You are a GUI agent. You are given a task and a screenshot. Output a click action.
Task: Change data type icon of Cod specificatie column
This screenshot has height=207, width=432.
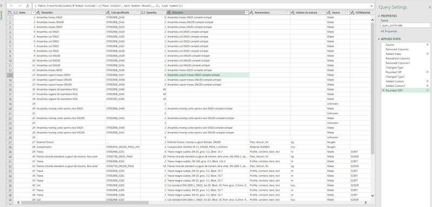[108, 12]
